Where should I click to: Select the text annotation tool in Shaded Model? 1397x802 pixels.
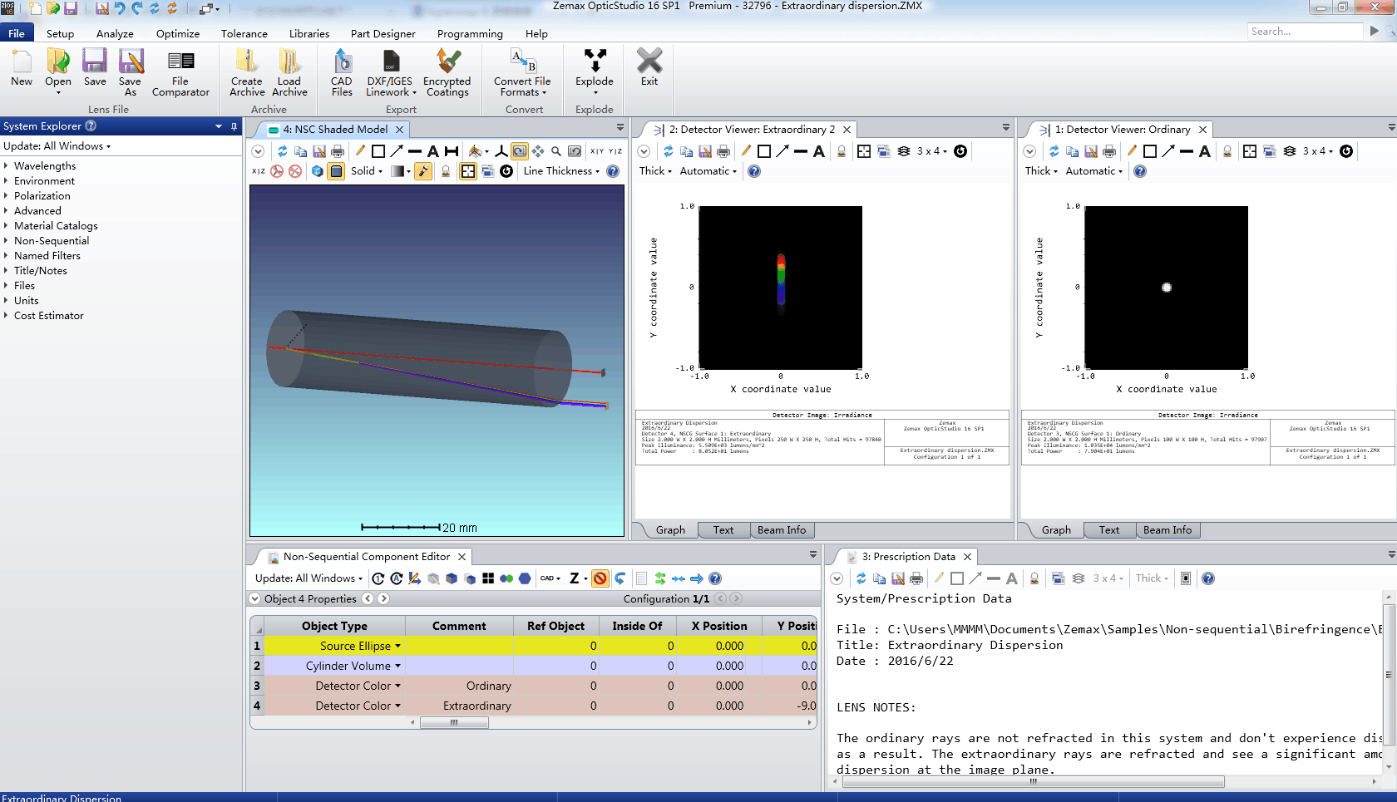click(x=433, y=151)
